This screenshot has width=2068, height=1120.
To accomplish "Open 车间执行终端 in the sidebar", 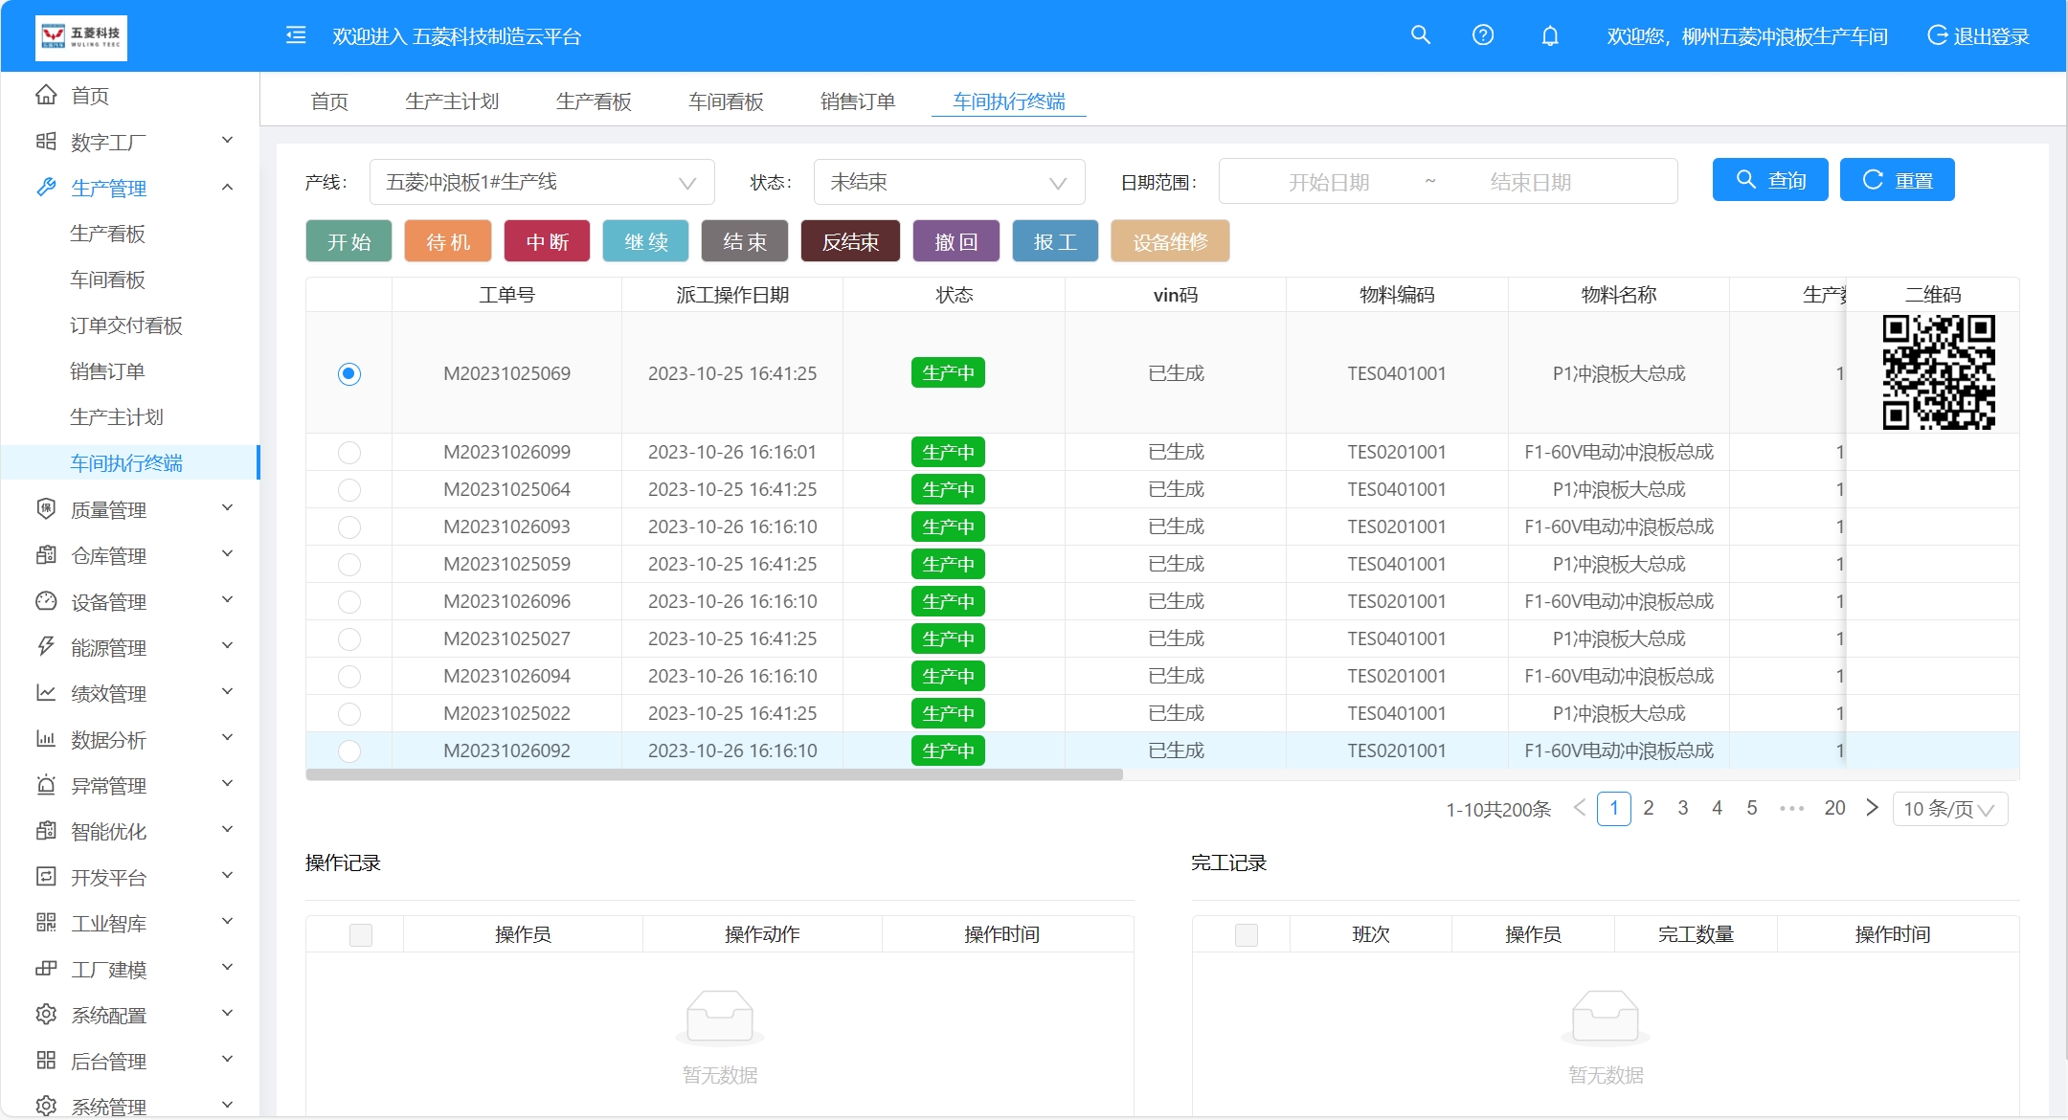I will point(126,463).
